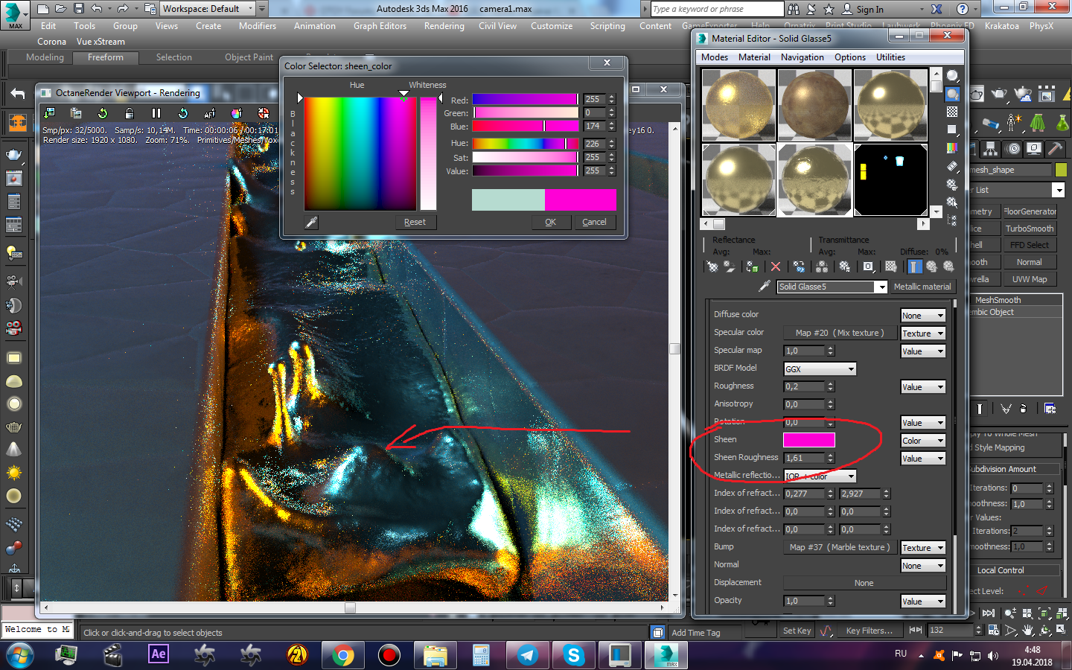The image size is (1072, 670).
Task: Open Navigation menu in Material Editor
Action: [802, 57]
